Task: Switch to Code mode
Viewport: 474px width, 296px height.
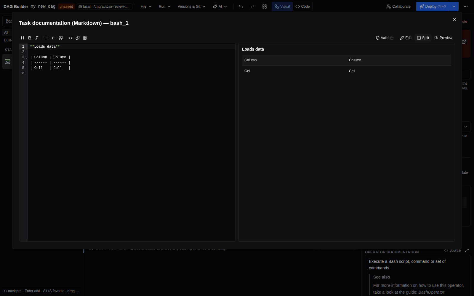Action: click(302, 7)
